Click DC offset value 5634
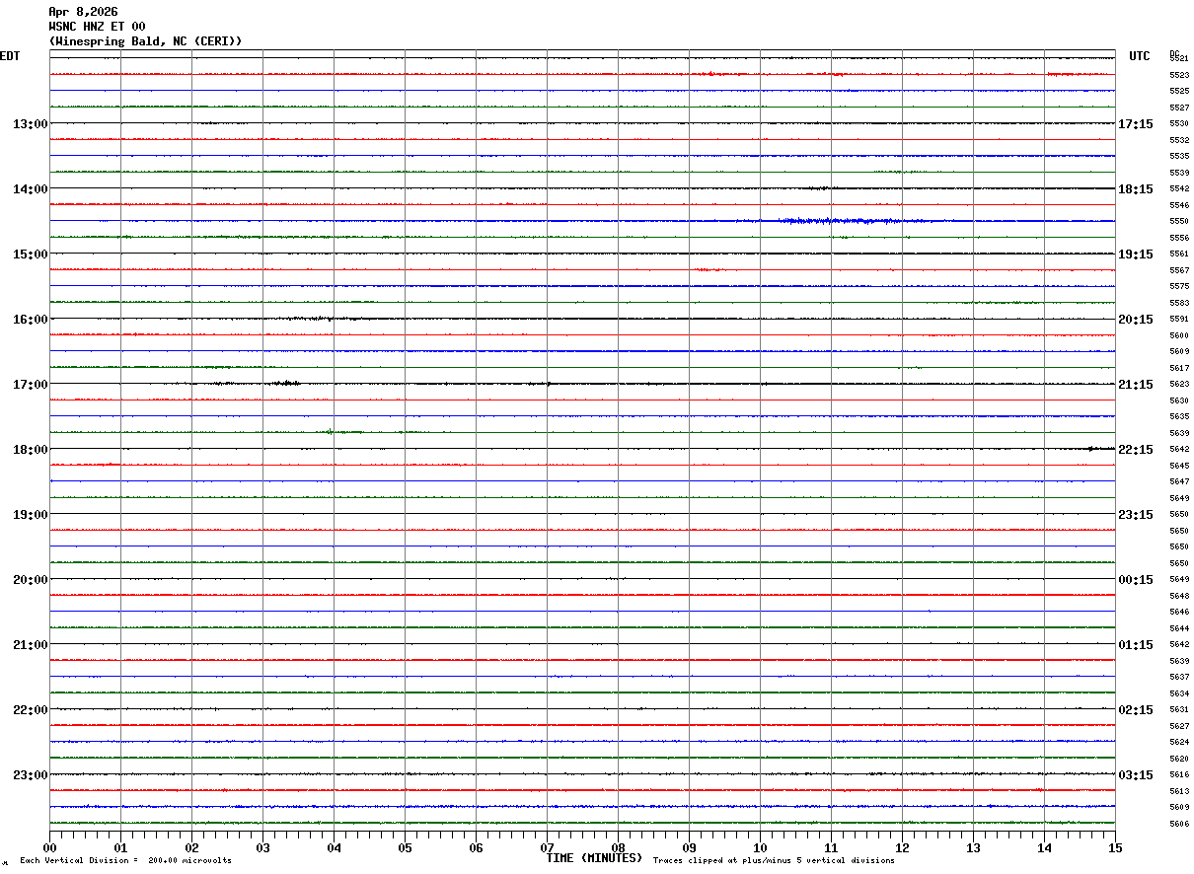1194x874 pixels. pos(1178,693)
